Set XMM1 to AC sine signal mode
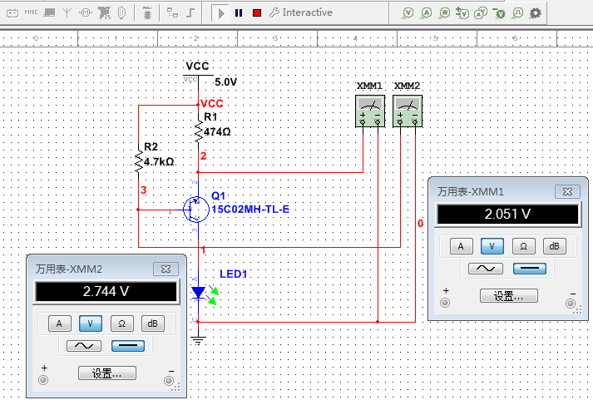 [486, 269]
